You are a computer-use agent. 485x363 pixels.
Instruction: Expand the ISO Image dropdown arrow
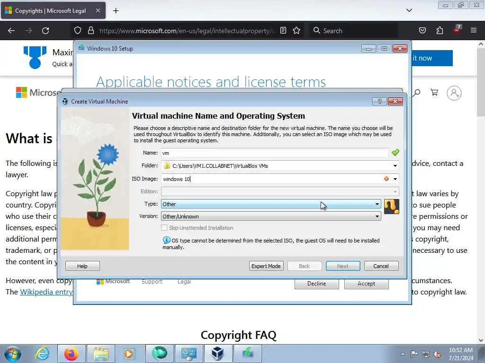click(x=395, y=179)
